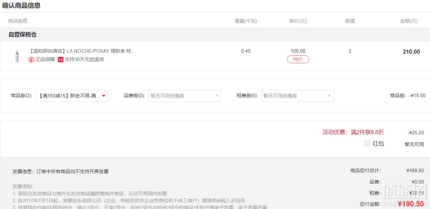430x209 pixels.
Task: Click the shipping fee value ¥0.00
Action: point(418,182)
